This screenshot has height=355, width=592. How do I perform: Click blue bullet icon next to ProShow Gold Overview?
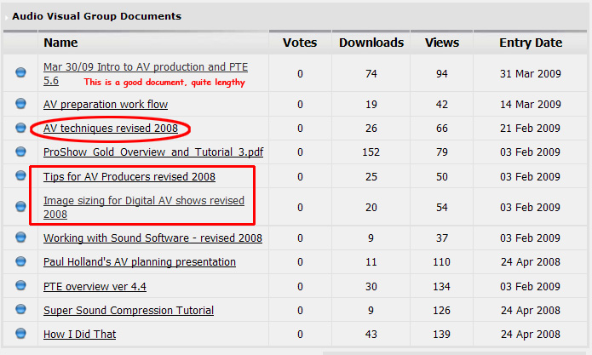tap(20, 152)
